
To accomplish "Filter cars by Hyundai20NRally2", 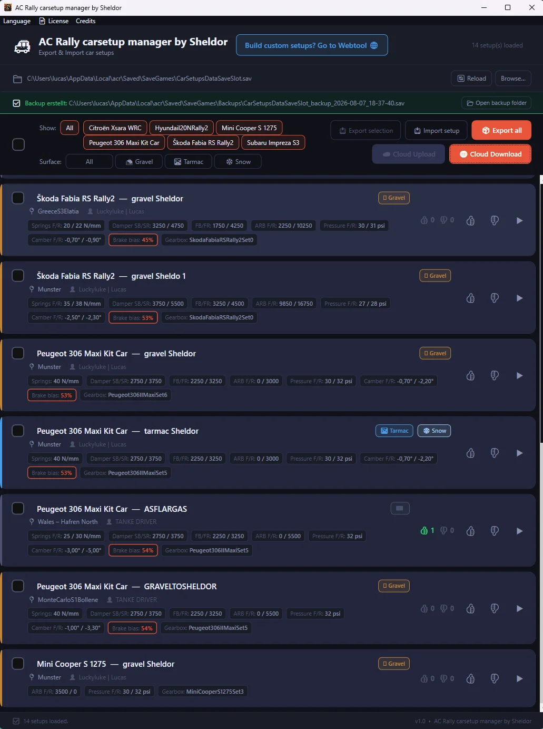I will [181, 128].
